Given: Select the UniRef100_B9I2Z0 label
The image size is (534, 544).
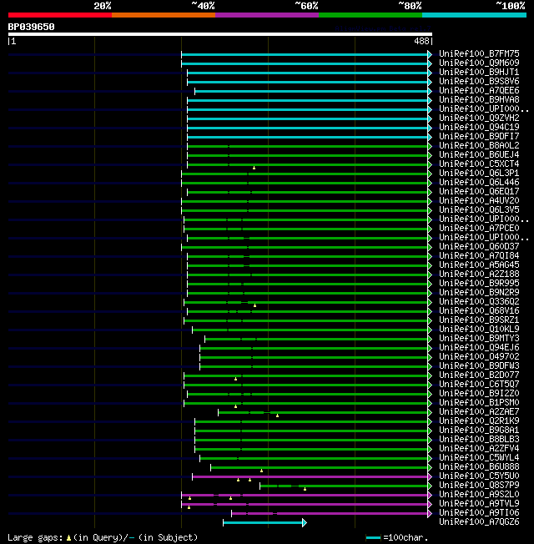Looking at the screenshot, I should click(x=479, y=394).
